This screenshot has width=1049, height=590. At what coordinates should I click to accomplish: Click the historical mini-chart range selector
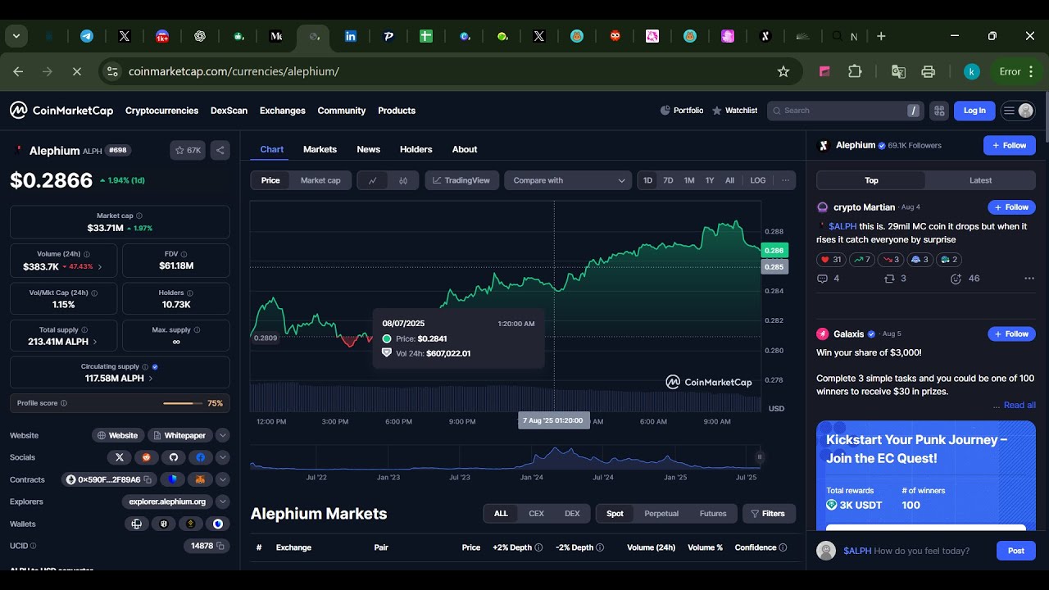point(506,457)
